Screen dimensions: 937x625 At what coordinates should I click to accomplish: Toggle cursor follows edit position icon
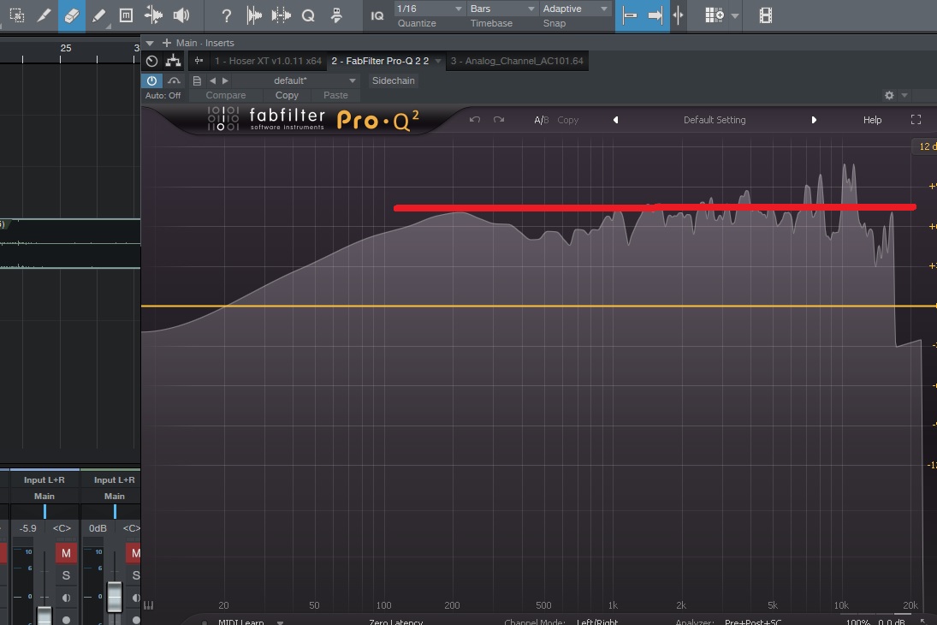tap(678, 15)
